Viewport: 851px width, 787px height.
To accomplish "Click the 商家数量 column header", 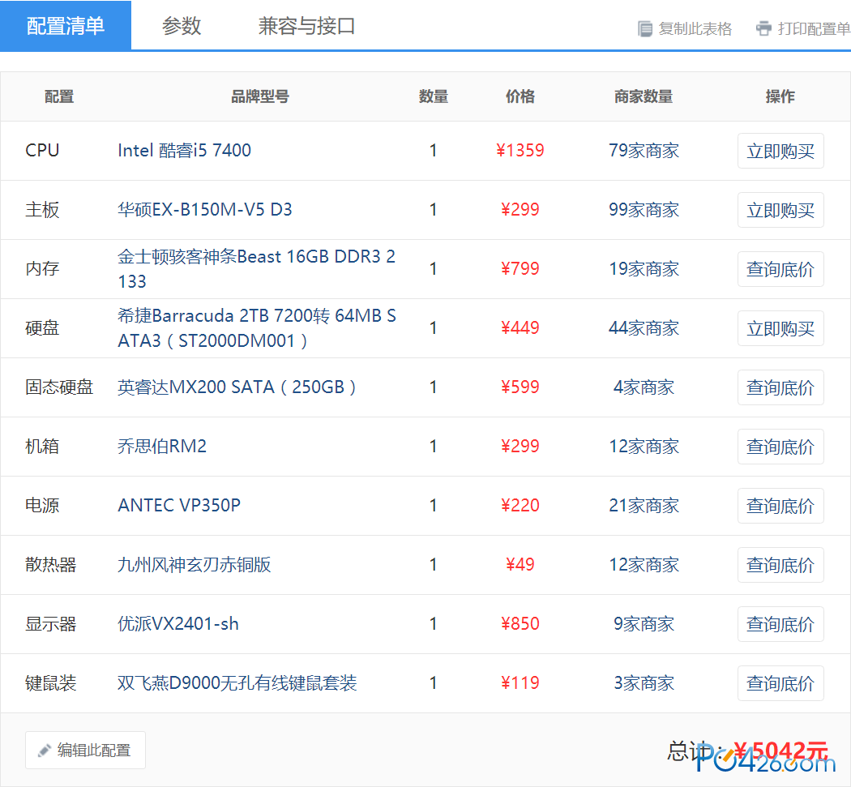I will (x=644, y=96).
